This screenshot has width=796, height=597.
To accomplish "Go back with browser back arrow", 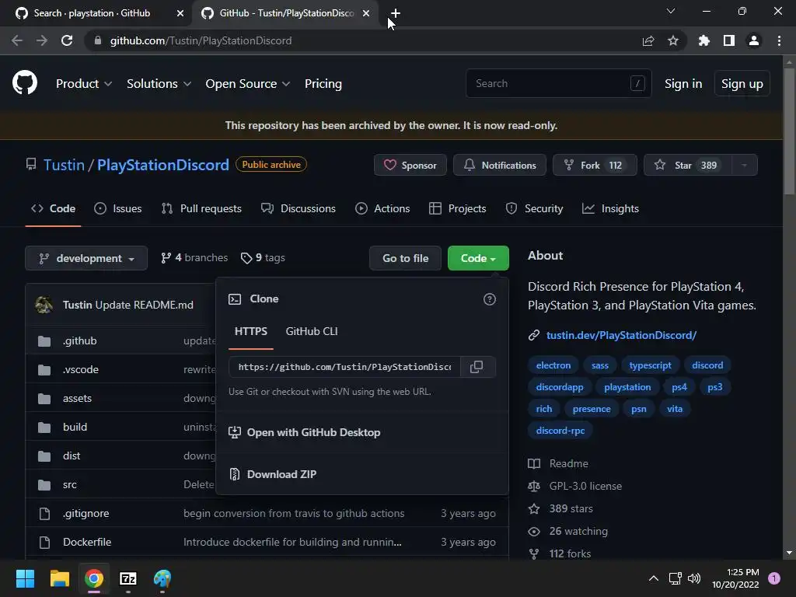I will click(x=17, y=40).
